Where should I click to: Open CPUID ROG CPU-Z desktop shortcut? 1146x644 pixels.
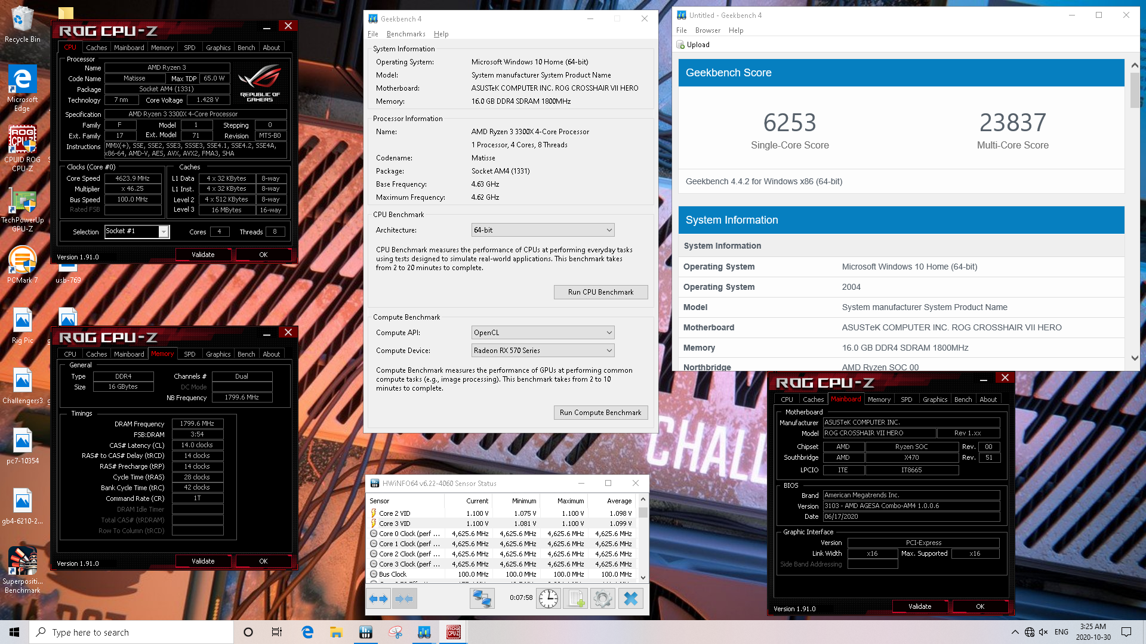coord(22,148)
